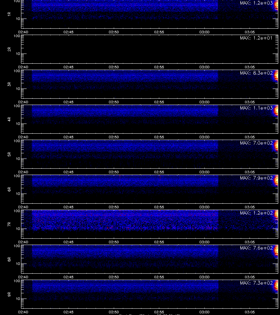Click the 4R panel axis label
The width and height of the screenshot is (280, 315).
coord(9,119)
